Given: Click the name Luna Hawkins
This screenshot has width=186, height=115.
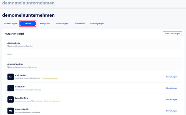Looking at the screenshot, I should [22, 98].
